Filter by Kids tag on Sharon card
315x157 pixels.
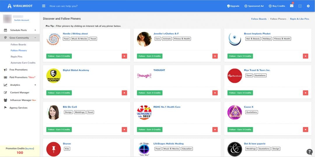67,149
